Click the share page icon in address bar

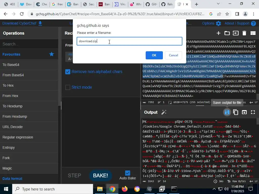219,14
